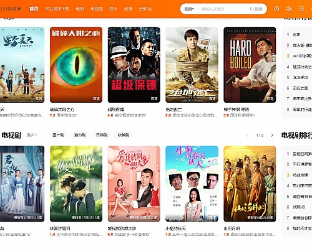Expand the 全部 categories menu
Viewport: 312px width, 249px height.
pyautogui.click(x=145, y=9)
